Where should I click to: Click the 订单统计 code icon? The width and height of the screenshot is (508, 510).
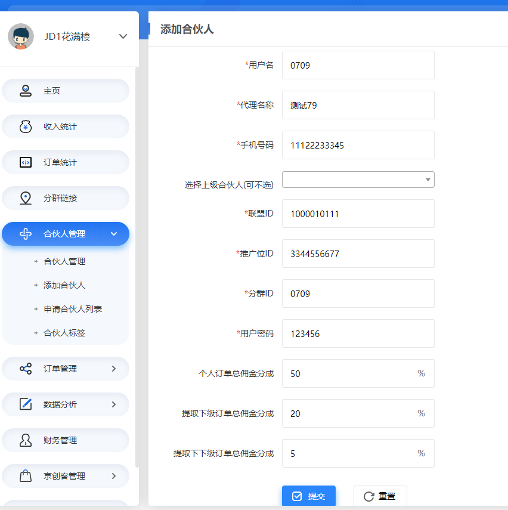tap(26, 162)
